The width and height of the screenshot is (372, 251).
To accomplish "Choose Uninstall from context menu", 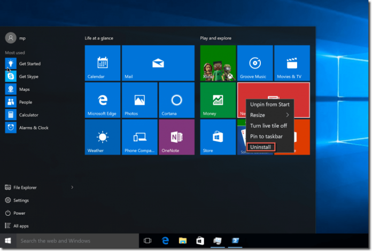I will [261, 147].
